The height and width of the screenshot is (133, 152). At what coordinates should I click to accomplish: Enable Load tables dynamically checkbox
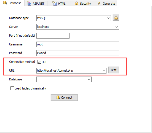(12, 88)
